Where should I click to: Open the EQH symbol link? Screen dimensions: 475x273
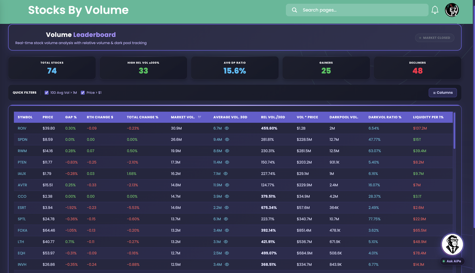[21, 253]
